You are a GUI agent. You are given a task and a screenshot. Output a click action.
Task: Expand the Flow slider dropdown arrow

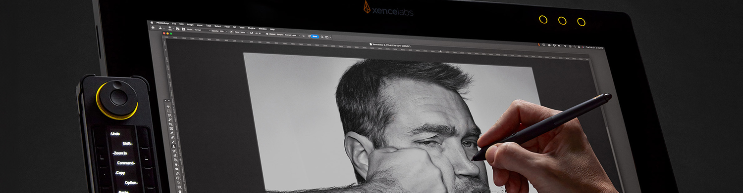click(247, 33)
